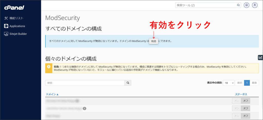
Task: Open 機能リスト in the sidebar
Action: 16,18
